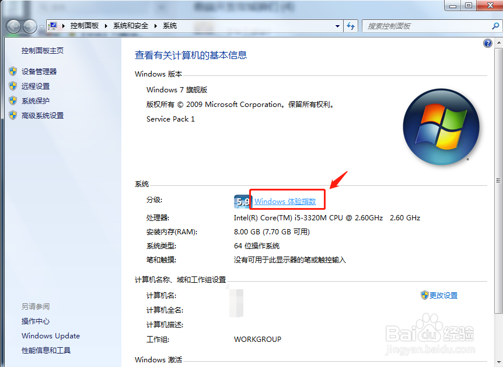This screenshot has width=503, height=367.
Task: Open the Windows 体验指数 link
Action: click(287, 200)
